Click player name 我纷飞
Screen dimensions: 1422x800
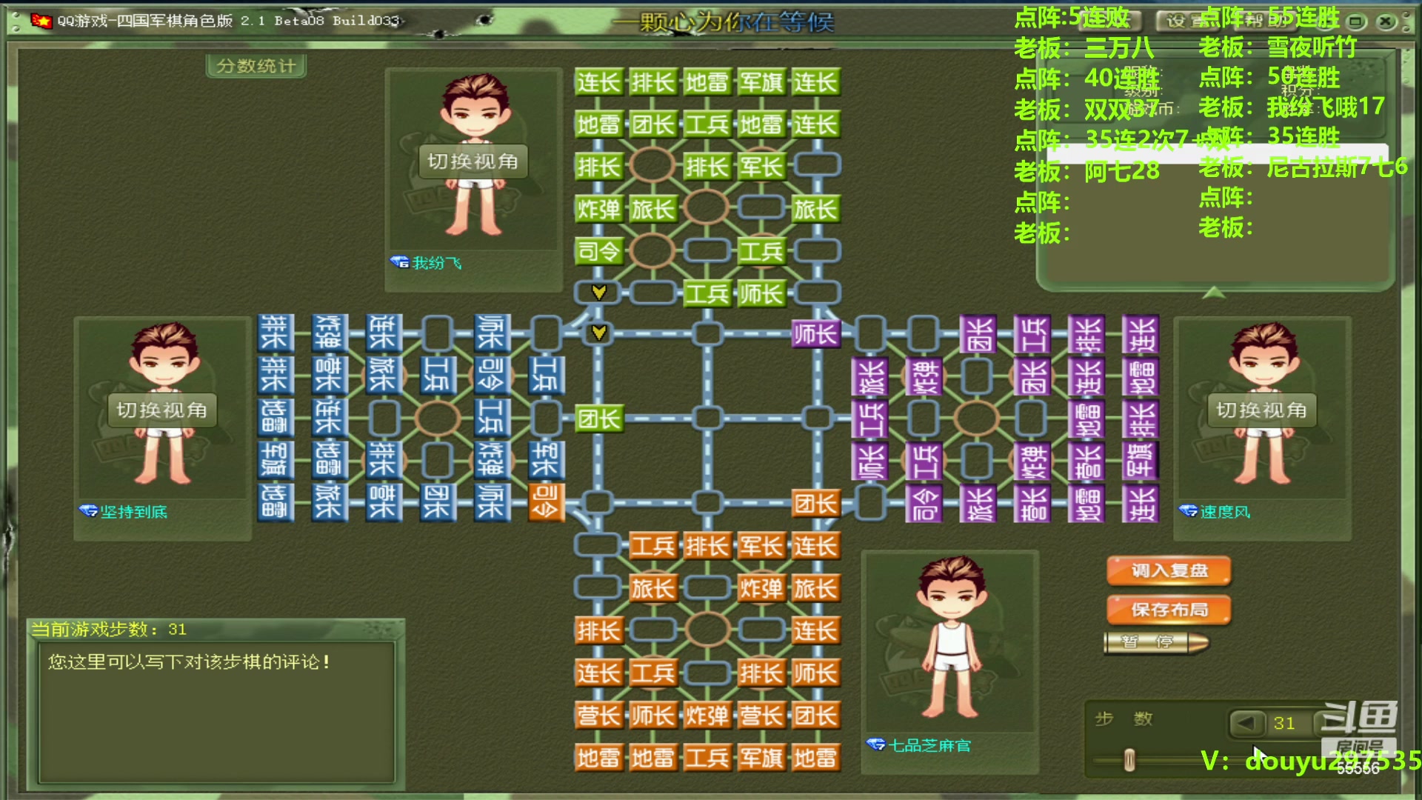[437, 263]
